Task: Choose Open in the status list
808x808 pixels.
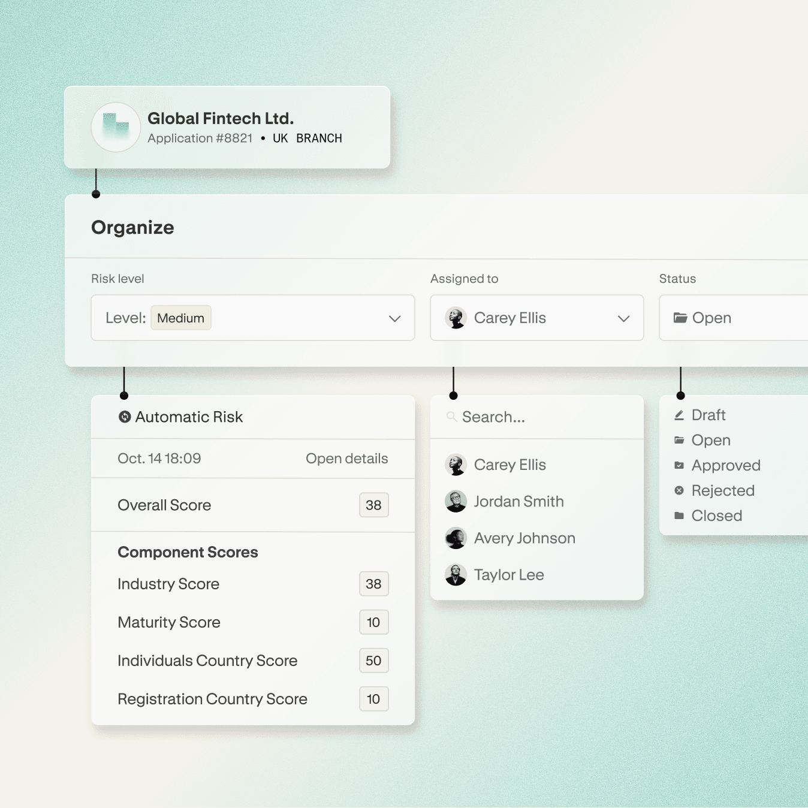Action: click(711, 441)
